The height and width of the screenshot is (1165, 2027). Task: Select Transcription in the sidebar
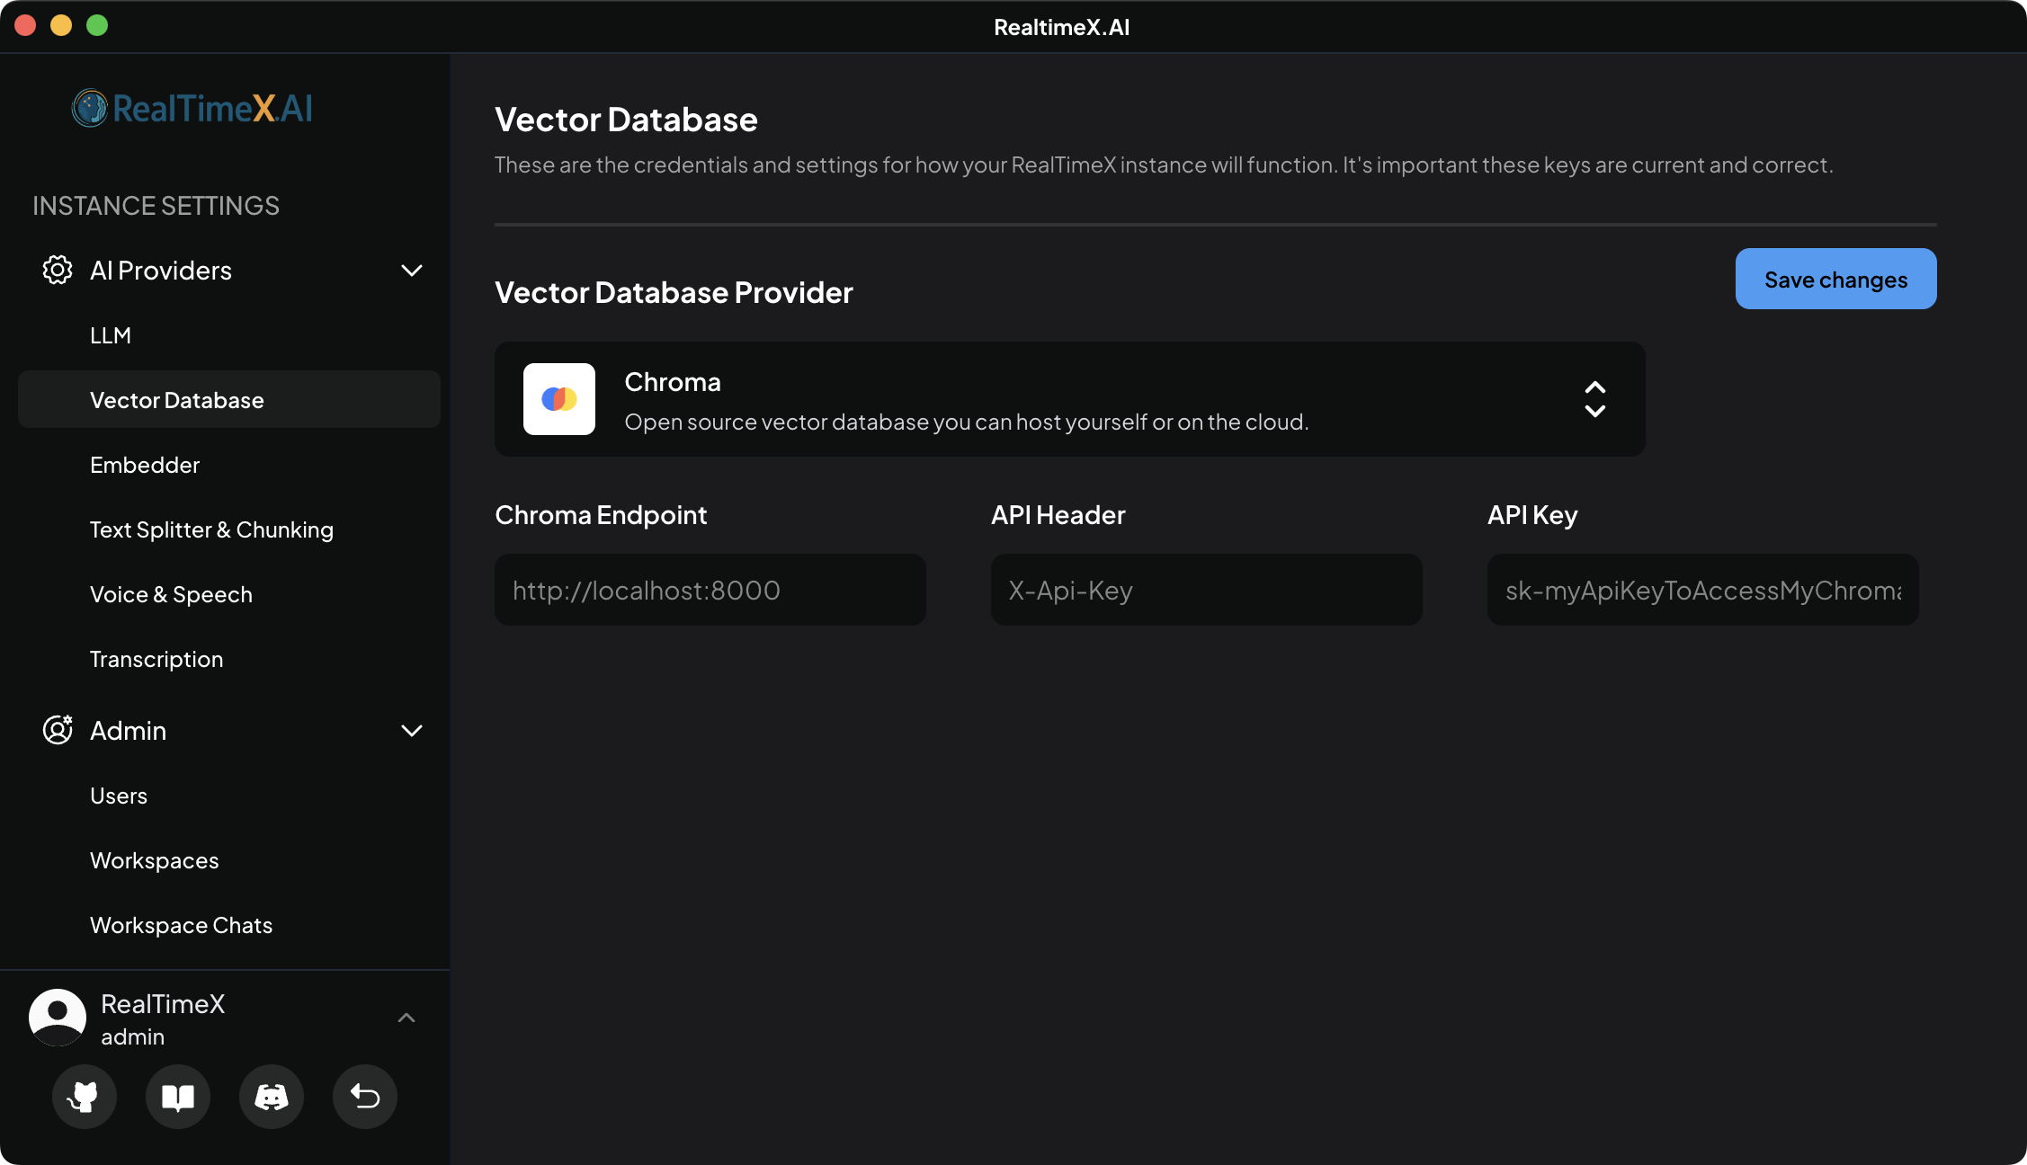156,658
